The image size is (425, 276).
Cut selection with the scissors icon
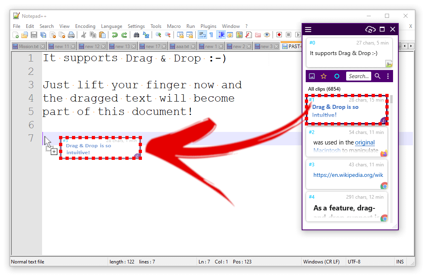[x=83, y=35]
